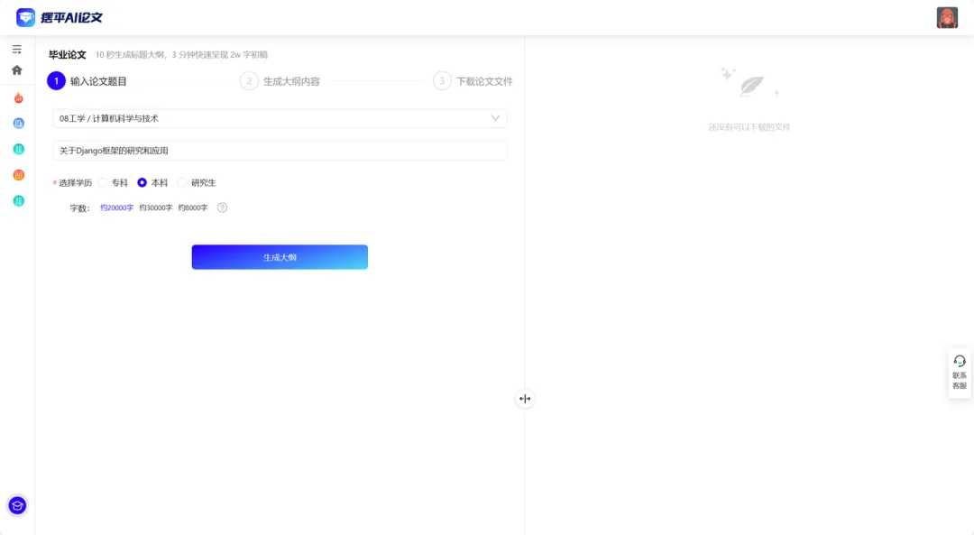Image resolution: width=974 pixels, height=535 pixels.
Task: Click the 生成大纲 button
Action: [280, 257]
